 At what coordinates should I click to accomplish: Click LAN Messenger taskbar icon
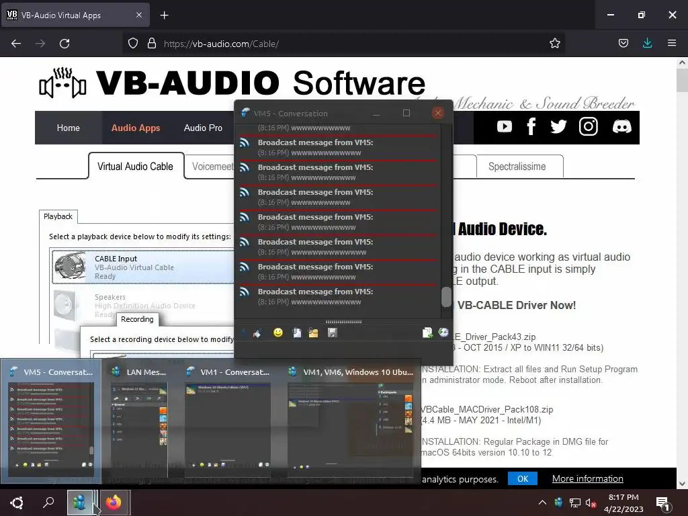(x=79, y=503)
